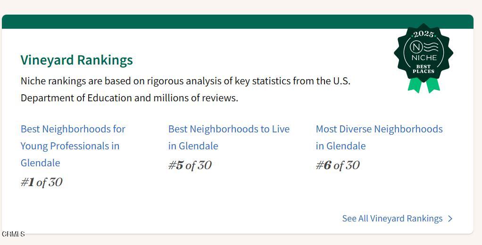Click the word Glendale under Young Professionals
This screenshot has height=245, width=482.
40,163
